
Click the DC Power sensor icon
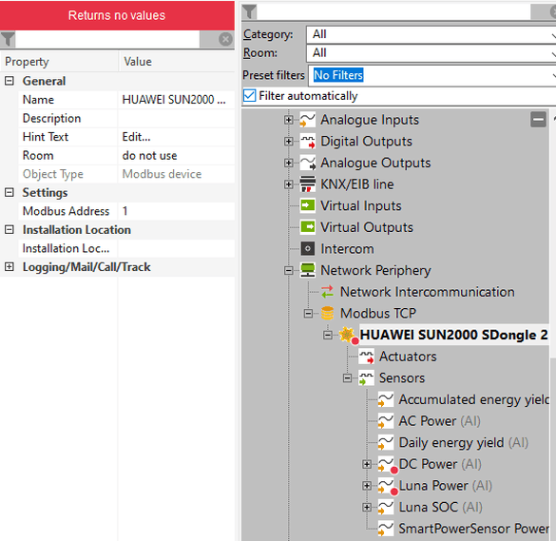click(386, 464)
